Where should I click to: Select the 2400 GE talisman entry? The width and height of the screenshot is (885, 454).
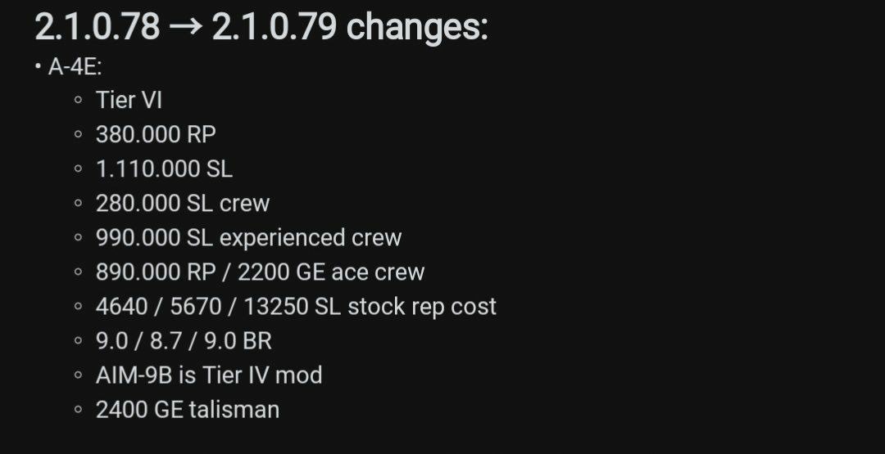click(188, 410)
